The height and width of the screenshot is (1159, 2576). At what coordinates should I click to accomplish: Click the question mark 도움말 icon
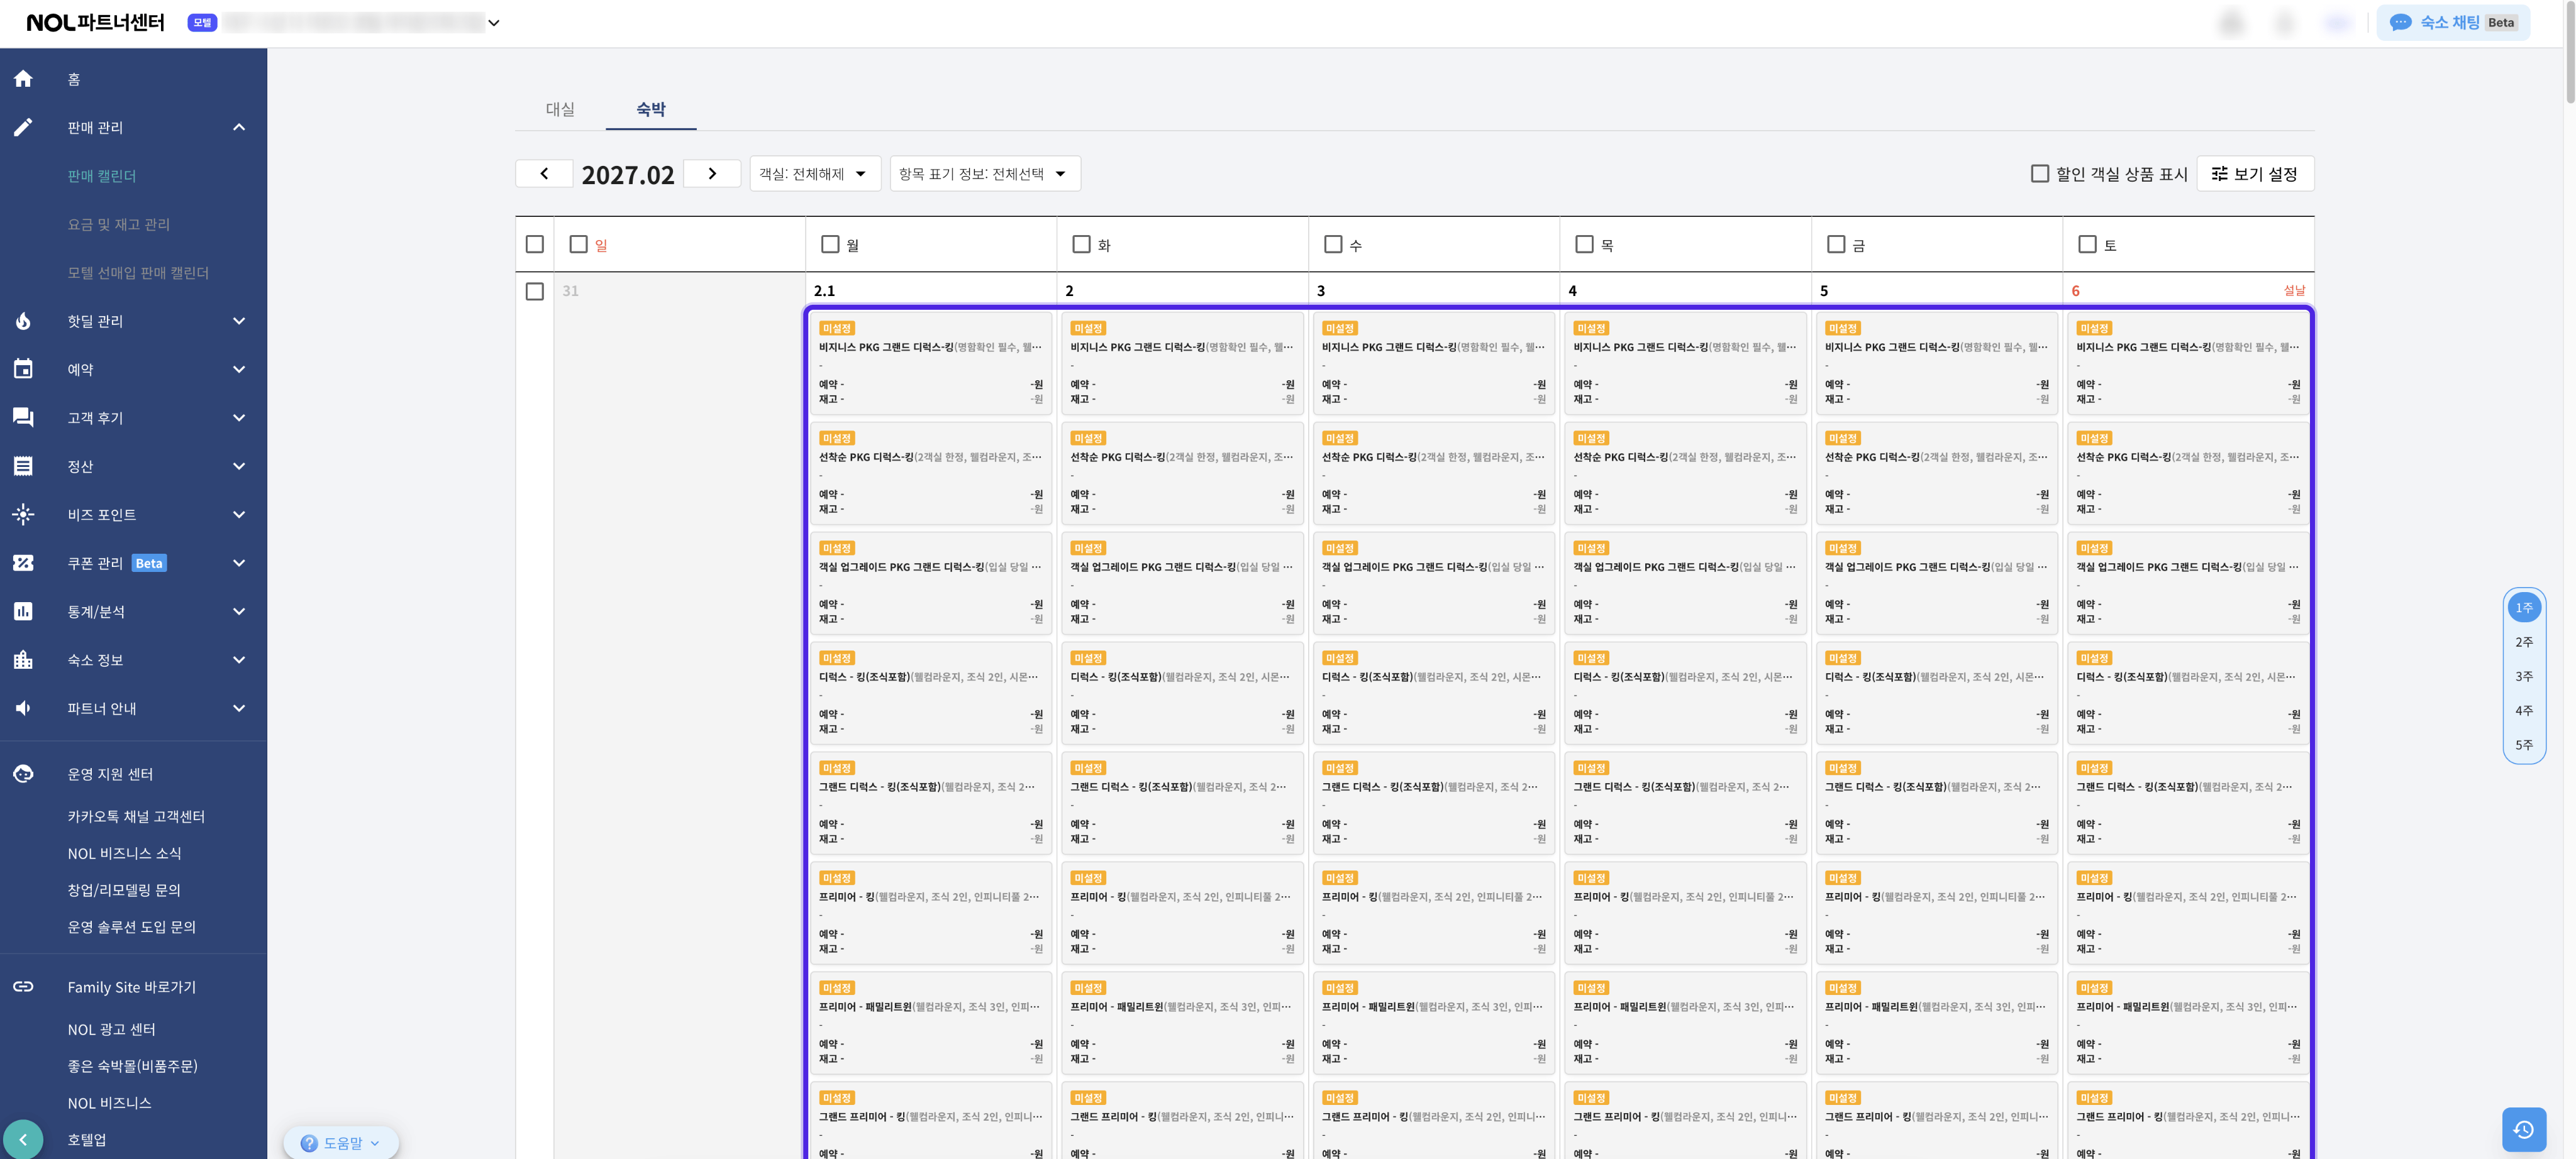click(309, 1143)
